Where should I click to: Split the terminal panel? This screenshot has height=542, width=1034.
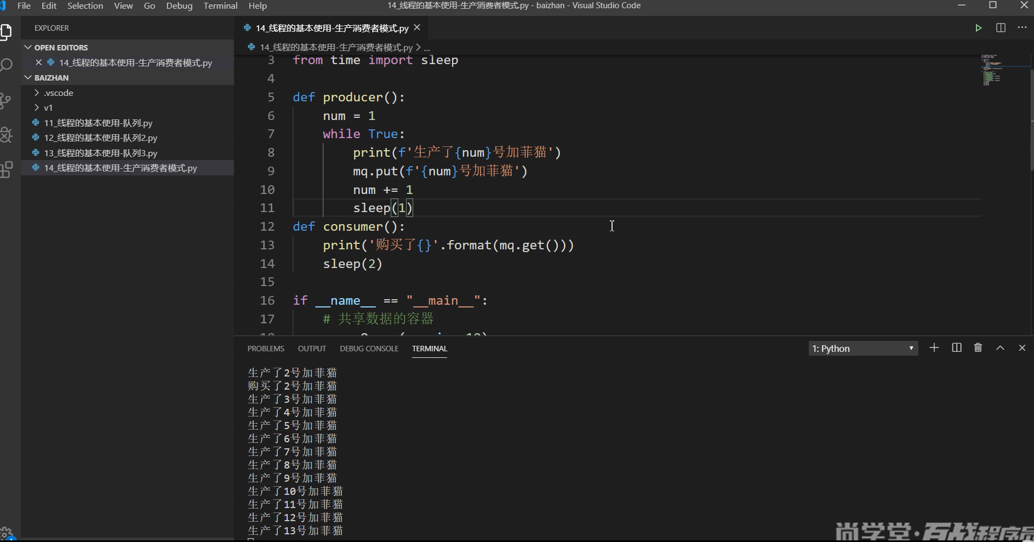click(957, 348)
